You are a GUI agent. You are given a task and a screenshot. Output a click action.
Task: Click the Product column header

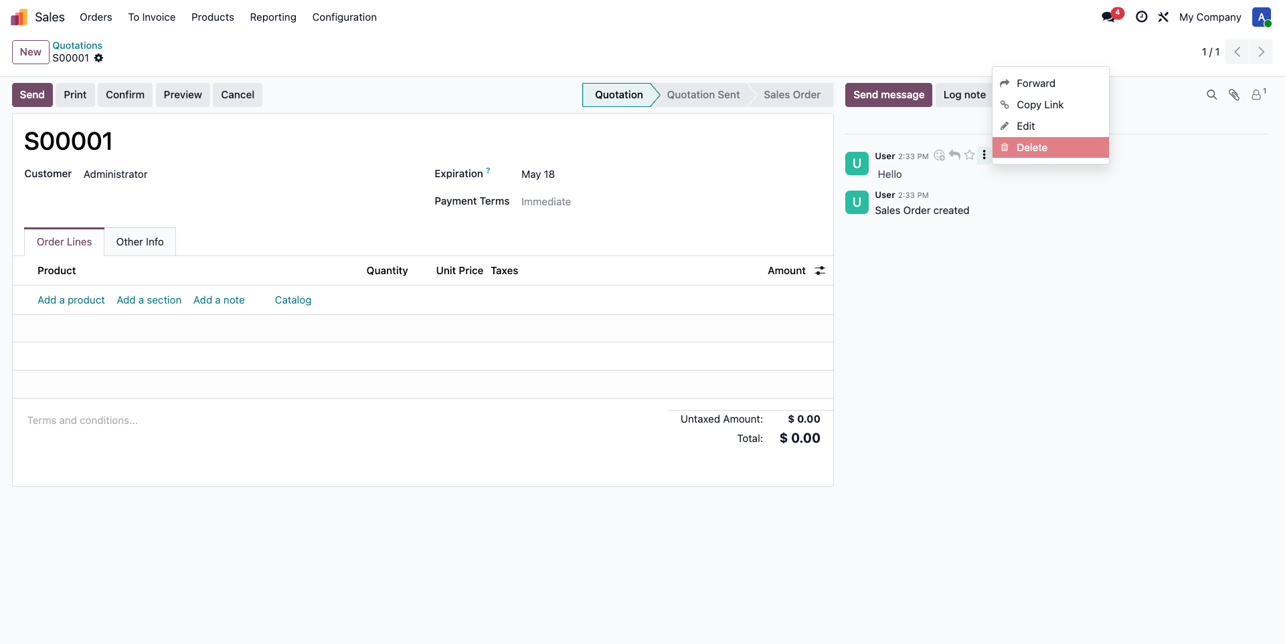pos(57,271)
